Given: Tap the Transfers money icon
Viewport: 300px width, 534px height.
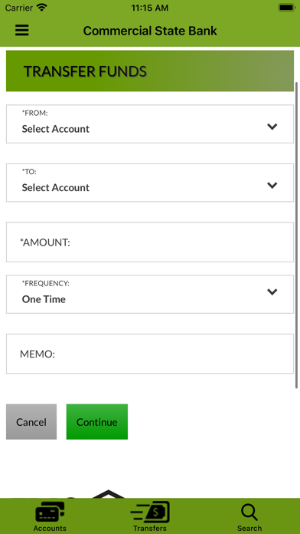Looking at the screenshot, I should click(x=150, y=513).
